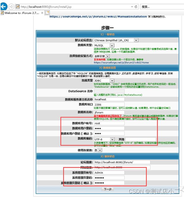Click the refresh icon in address bar
Image resolution: width=184 pixels, height=197 pixels.
136,7
